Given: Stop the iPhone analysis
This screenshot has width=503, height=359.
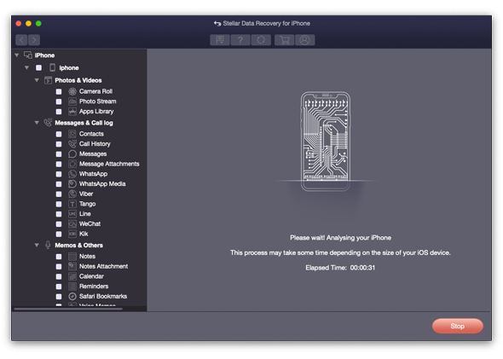Looking at the screenshot, I should click(458, 326).
